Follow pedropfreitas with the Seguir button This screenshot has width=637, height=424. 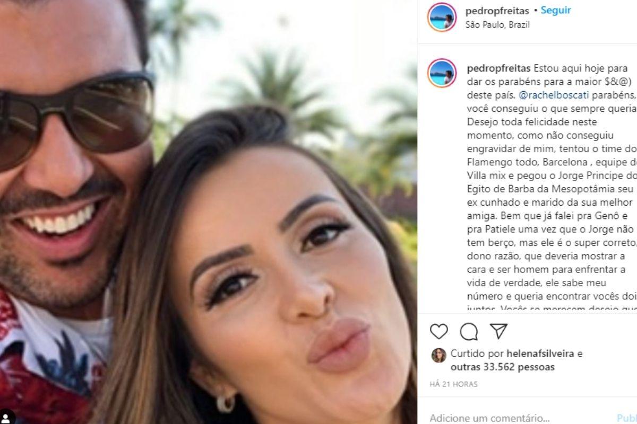click(x=555, y=11)
